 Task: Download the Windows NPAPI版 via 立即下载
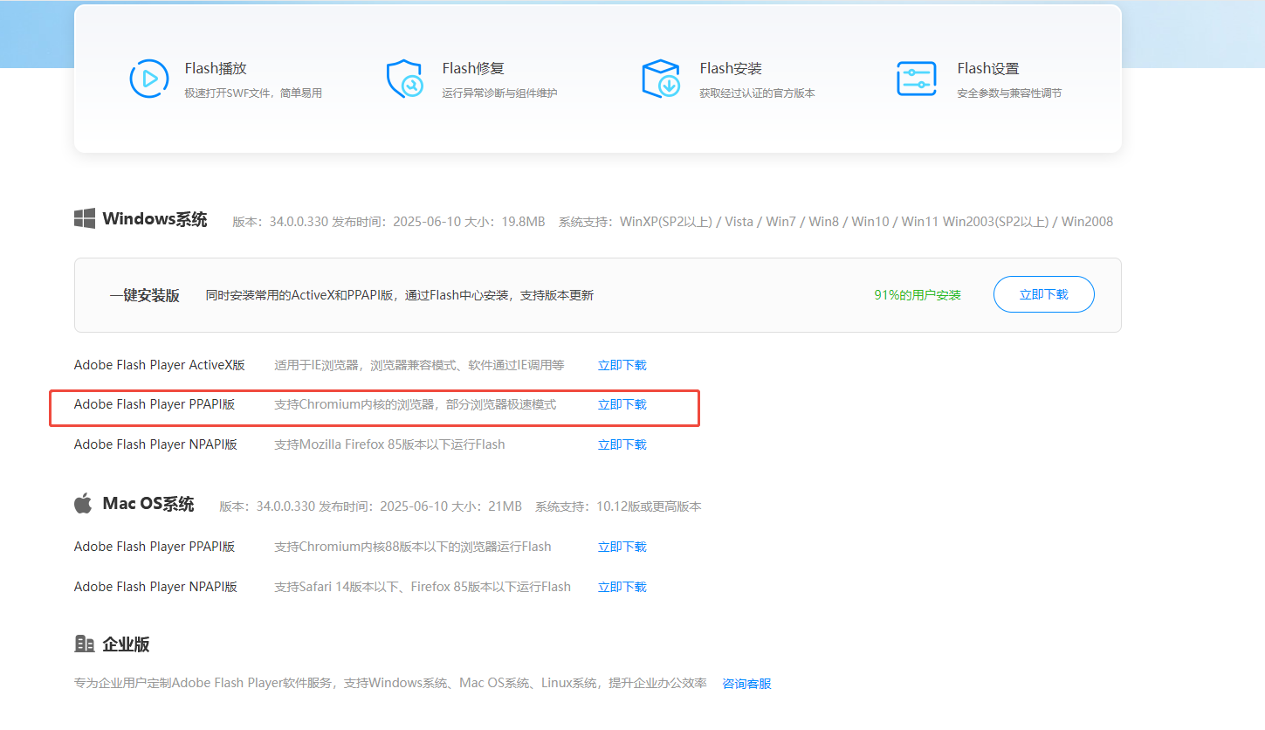(x=622, y=444)
